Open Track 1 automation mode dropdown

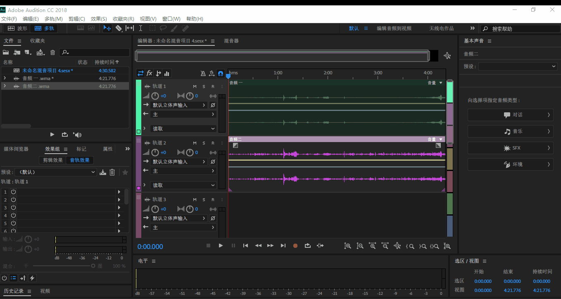[183, 128]
